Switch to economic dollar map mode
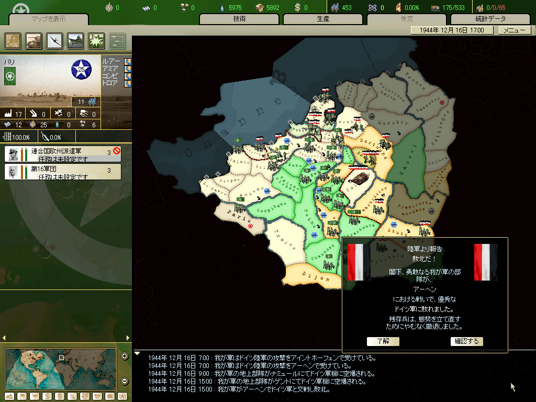This screenshot has height=402, width=536. (x=47, y=396)
